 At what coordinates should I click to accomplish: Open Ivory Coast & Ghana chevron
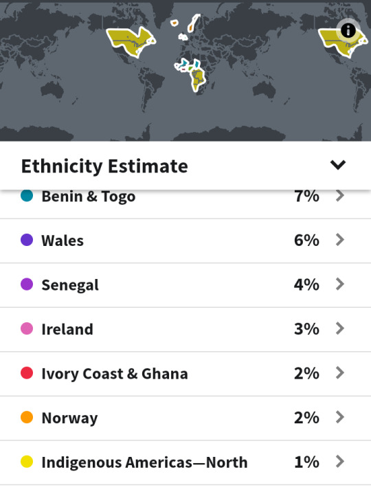340,373
